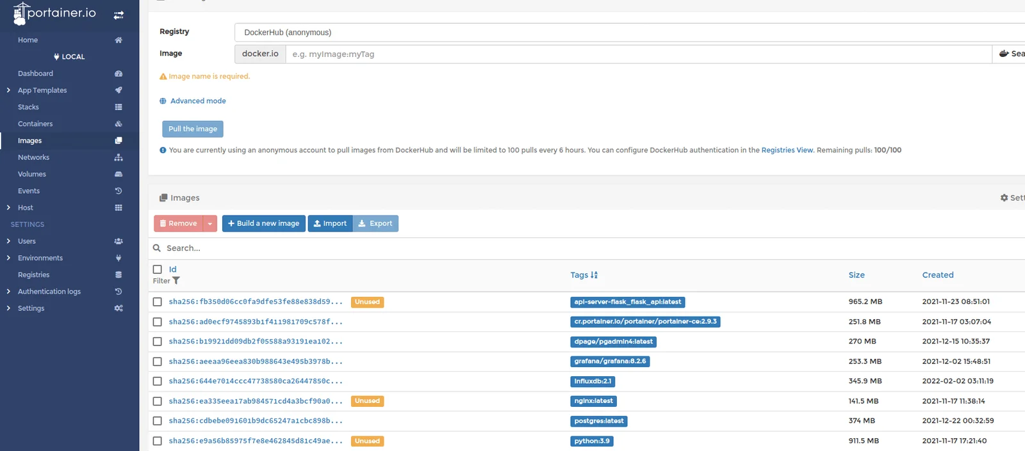Open image sha256:fb350d06cc0fa9dfe53 link
The image size is (1025, 451).
coord(256,302)
